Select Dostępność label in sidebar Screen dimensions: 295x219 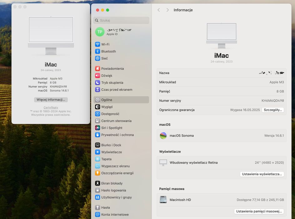pyautogui.click(x=110, y=114)
